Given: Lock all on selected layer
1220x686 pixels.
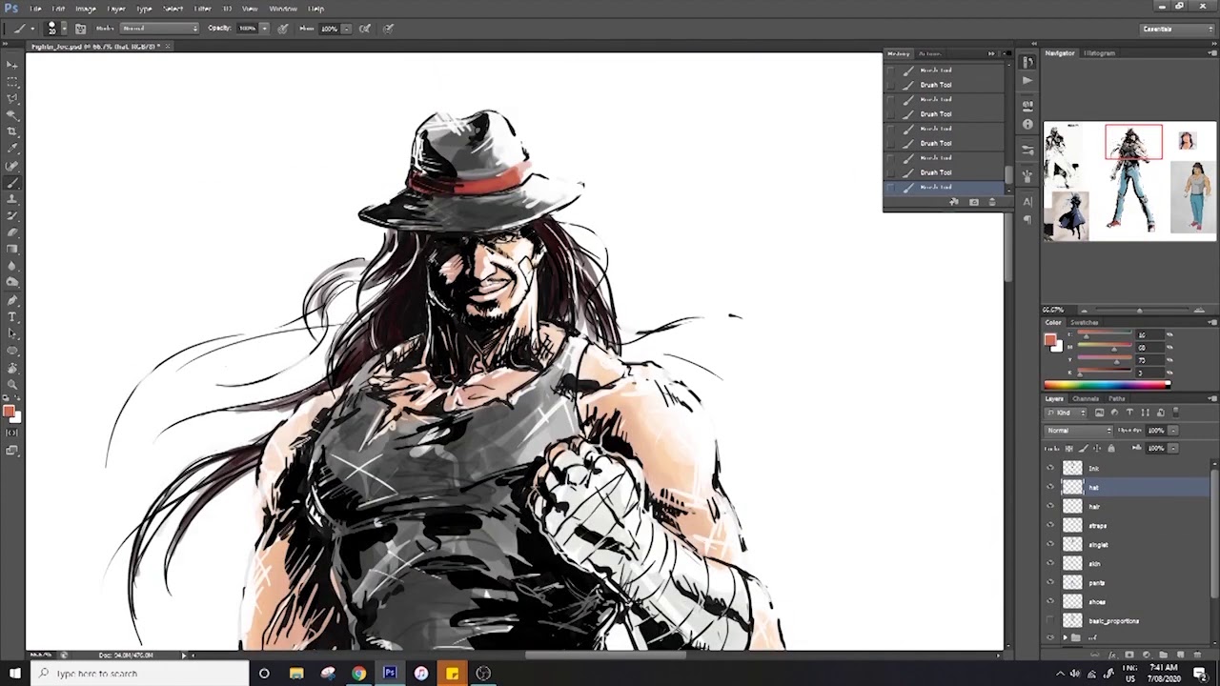Looking at the screenshot, I should click(x=1111, y=448).
